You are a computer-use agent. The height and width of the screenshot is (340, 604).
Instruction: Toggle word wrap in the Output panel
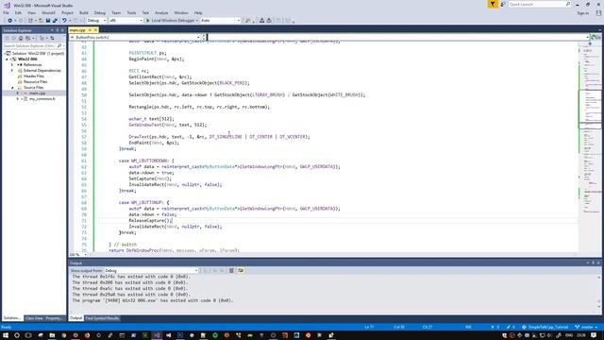241,271
